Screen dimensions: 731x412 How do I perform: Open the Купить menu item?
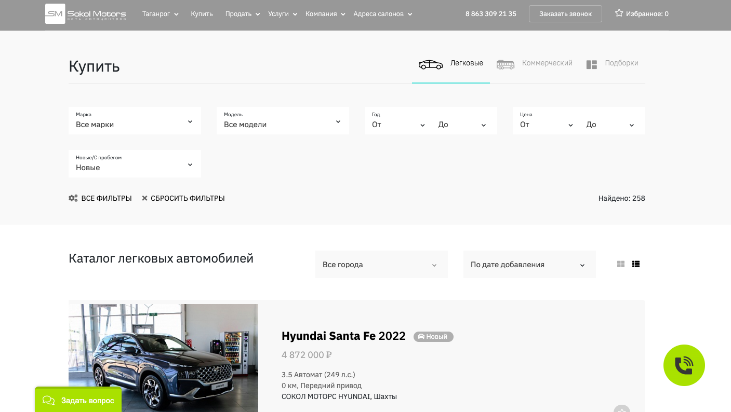coord(202,14)
